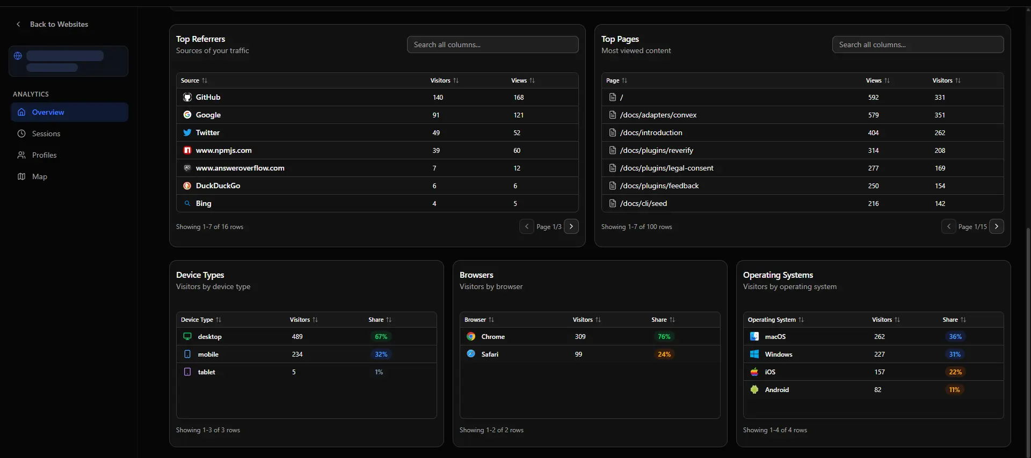Sort Top Referrers by Visitors
This screenshot has width=1031, height=458.
click(x=444, y=80)
